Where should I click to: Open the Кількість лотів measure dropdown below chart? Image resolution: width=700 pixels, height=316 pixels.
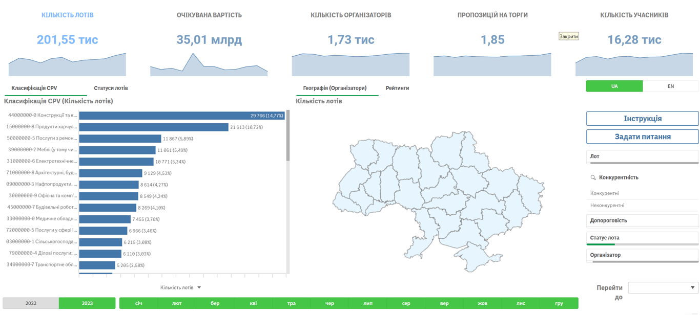180,287
